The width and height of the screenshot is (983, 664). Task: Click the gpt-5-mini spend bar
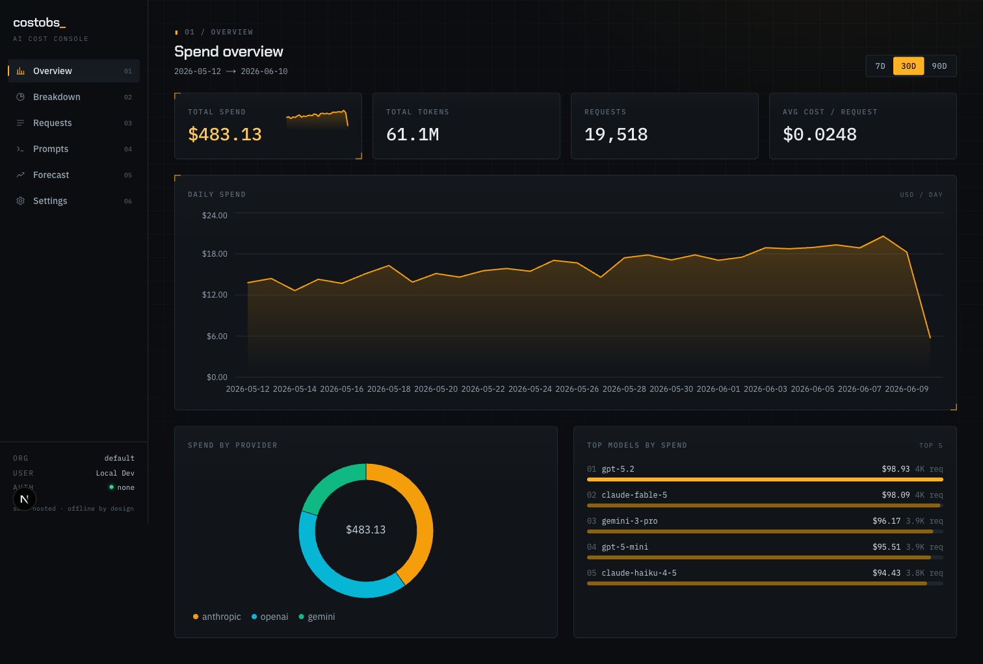[765, 557]
